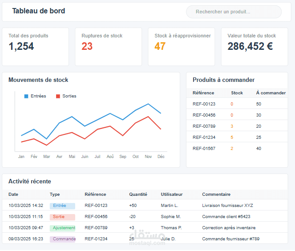Select the 10/03/2025 14:32 date cell
This screenshot has height=251, width=295.
tap(26, 206)
